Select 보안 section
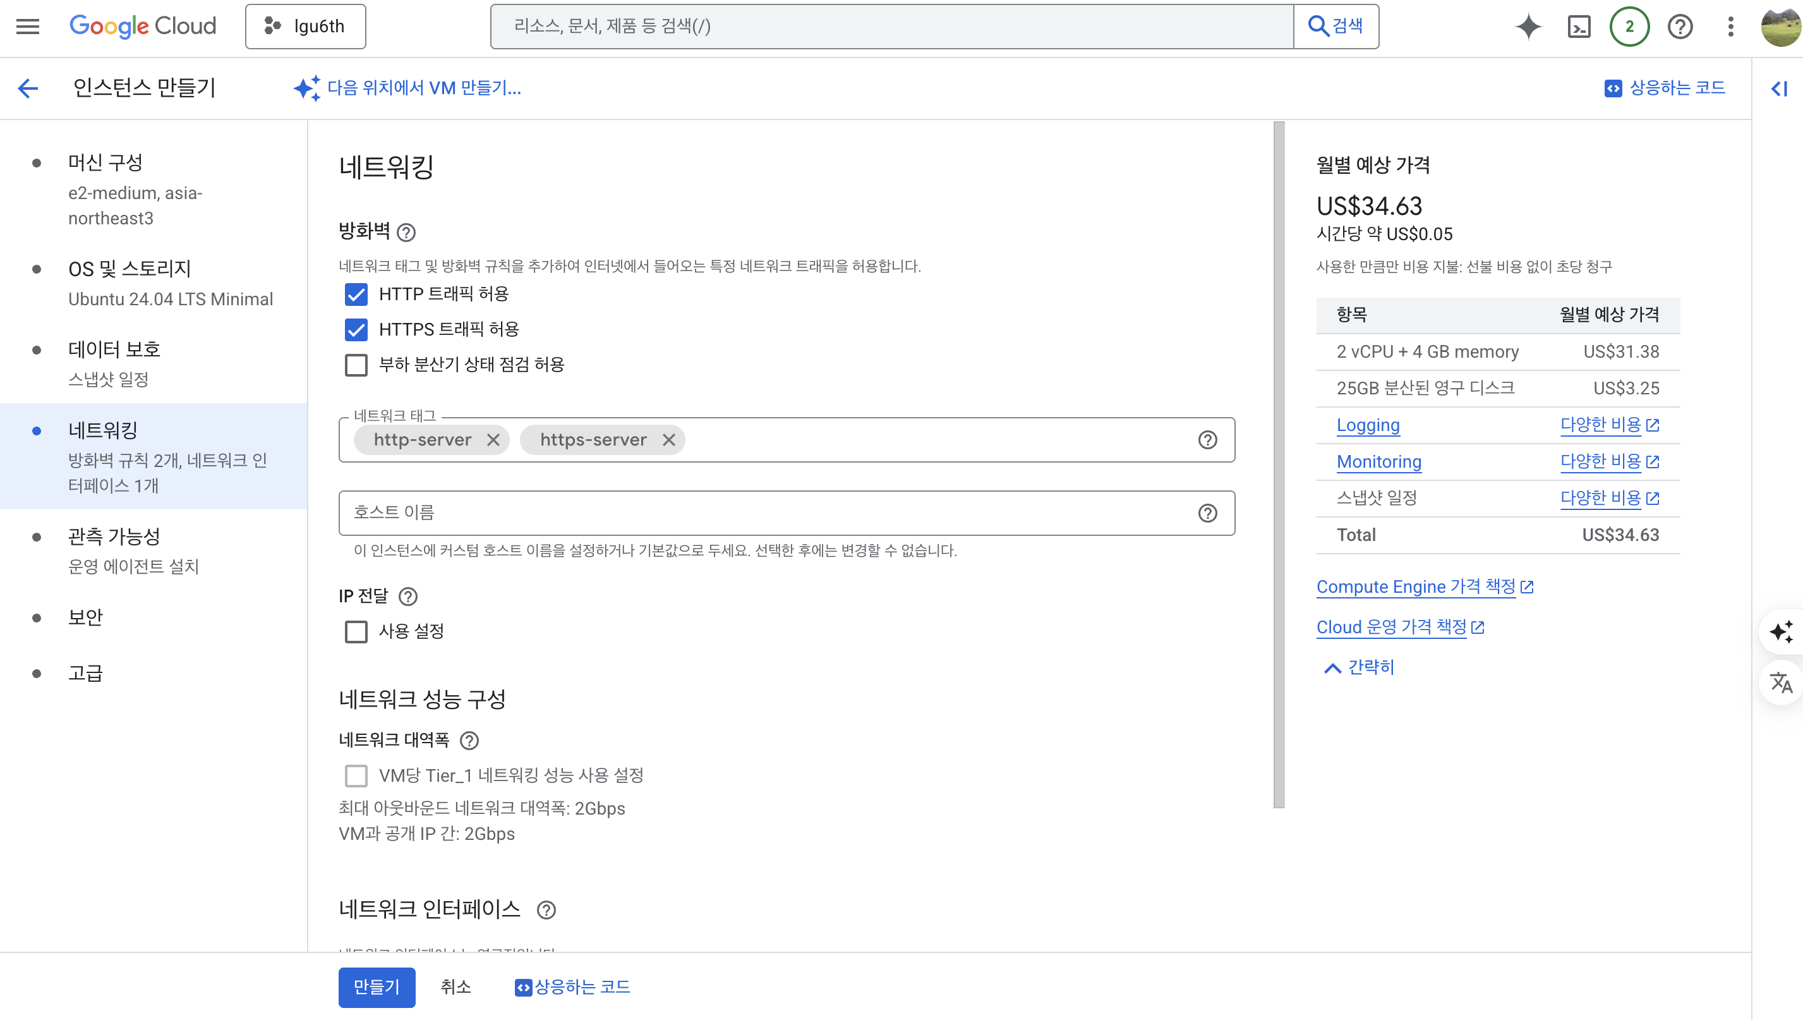This screenshot has height=1020, width=1803. point(154,617)
